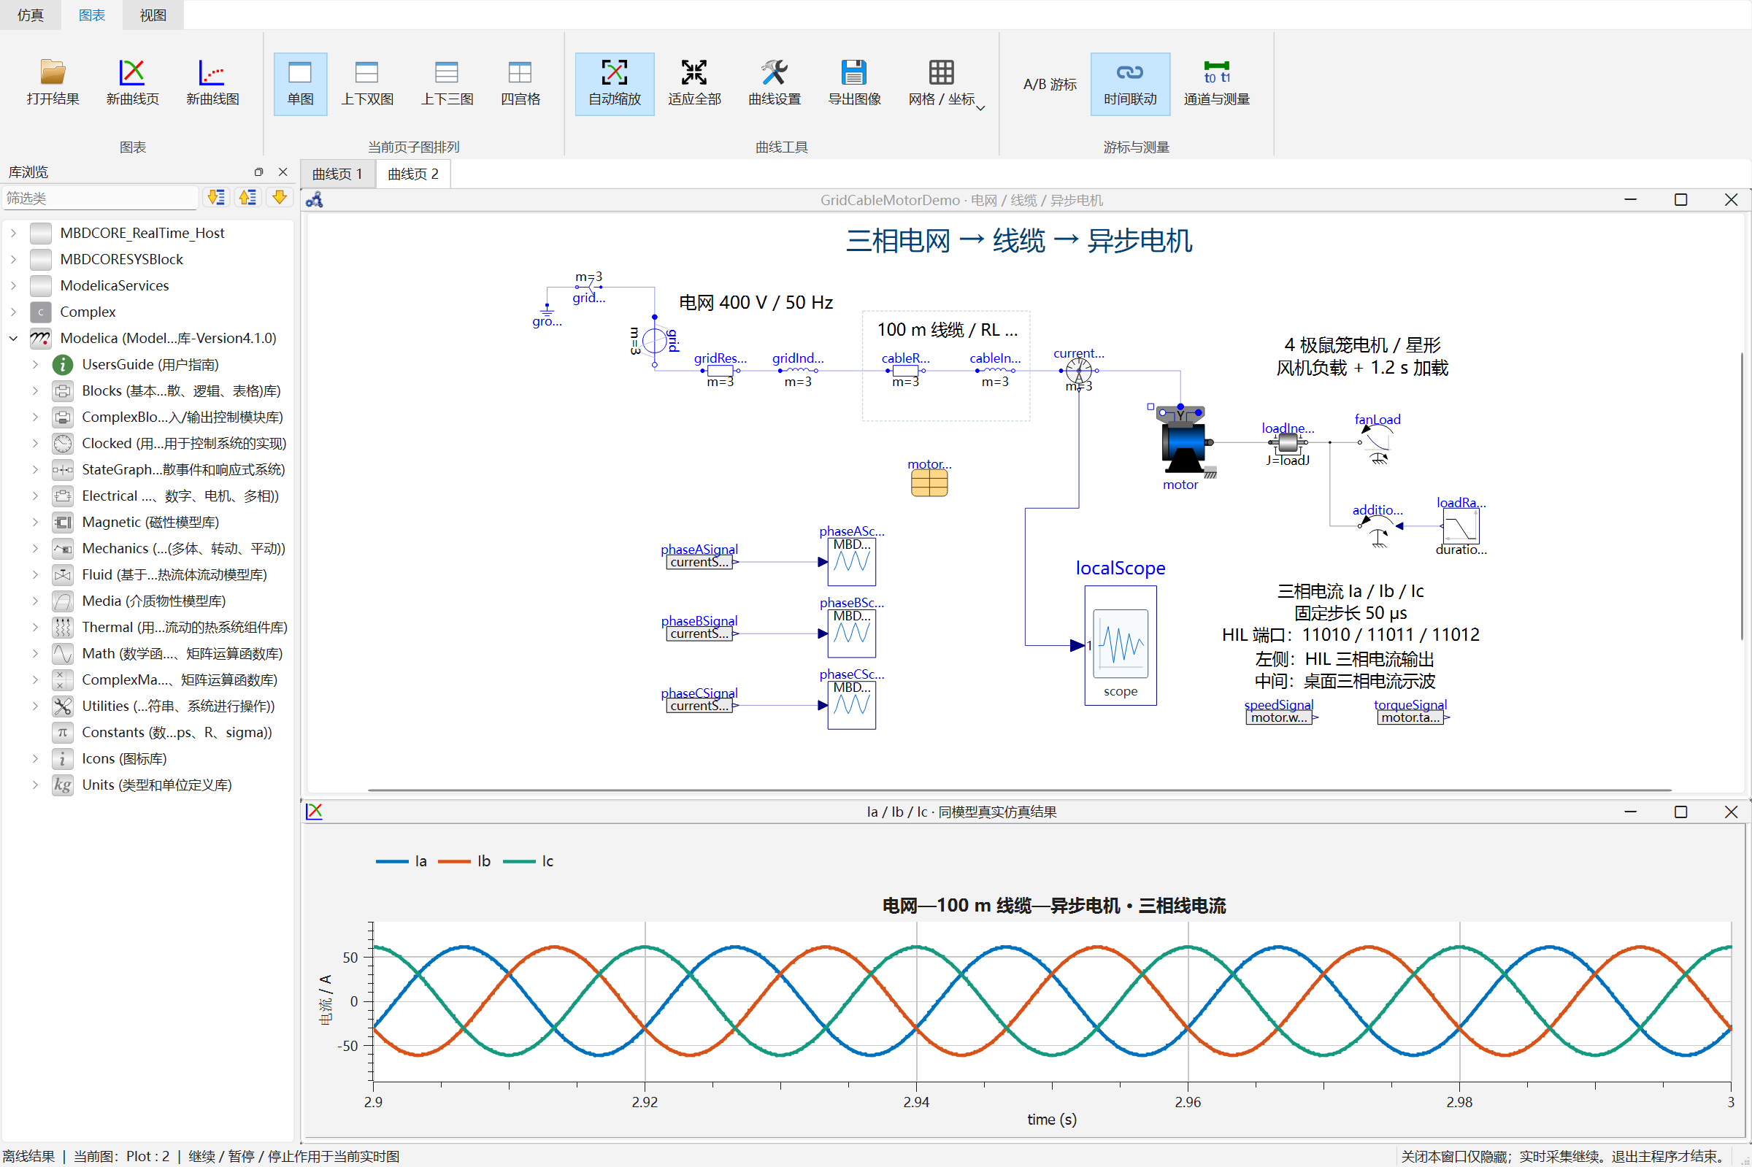Toggle 时间联动 time linking
Viewport: 1752px width, 1167px height.
click(x=1130, y=82)
